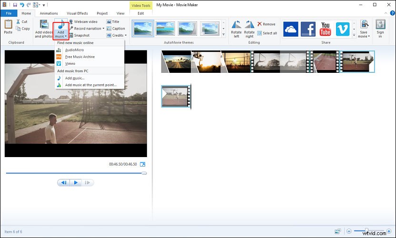Select Add music at the current point
Viewport: 396px width, 238px height.
89,85
